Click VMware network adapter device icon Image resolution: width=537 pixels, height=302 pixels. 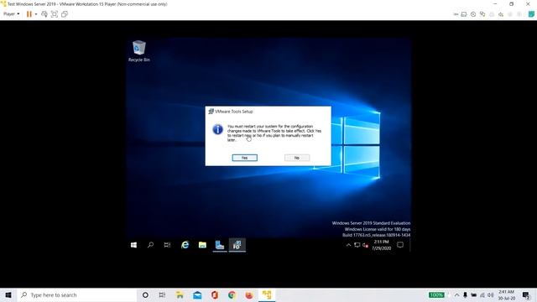coord(482,14)
